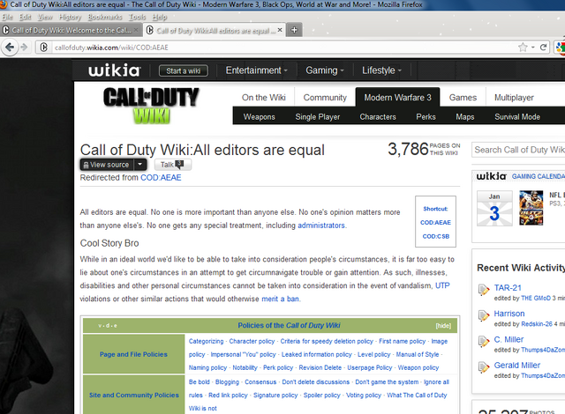Open the Talk page button
Screen dimensions: 565x414
click(x=173, y=165)
